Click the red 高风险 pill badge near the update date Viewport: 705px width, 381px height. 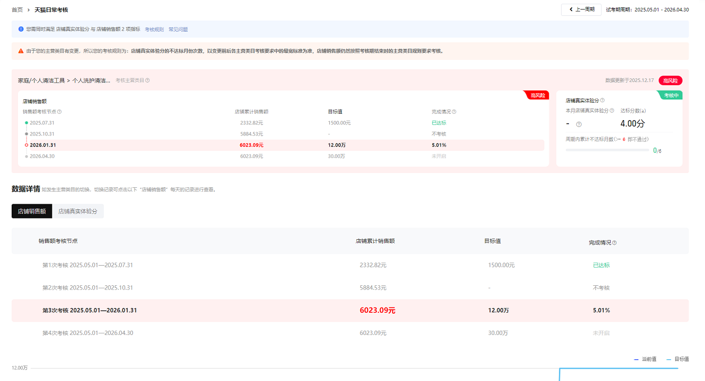671,80
